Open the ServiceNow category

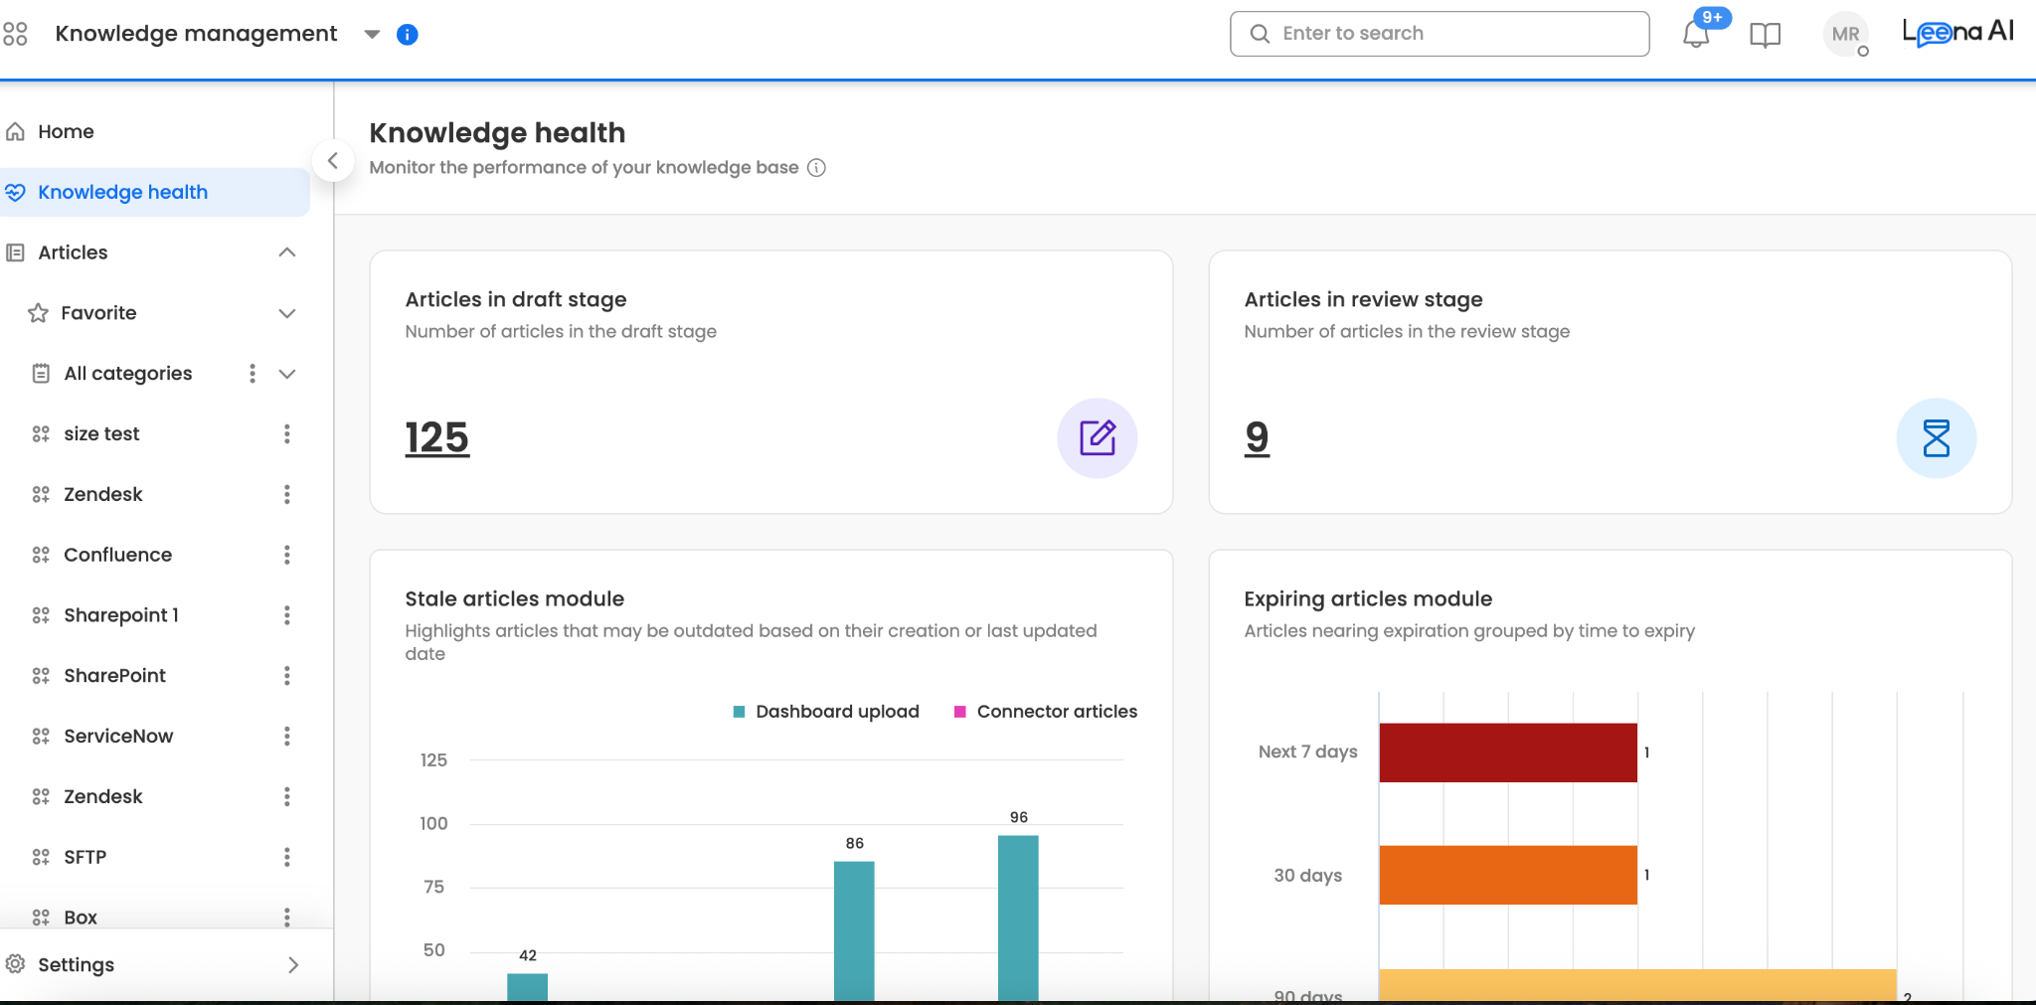tap(118, 737)
